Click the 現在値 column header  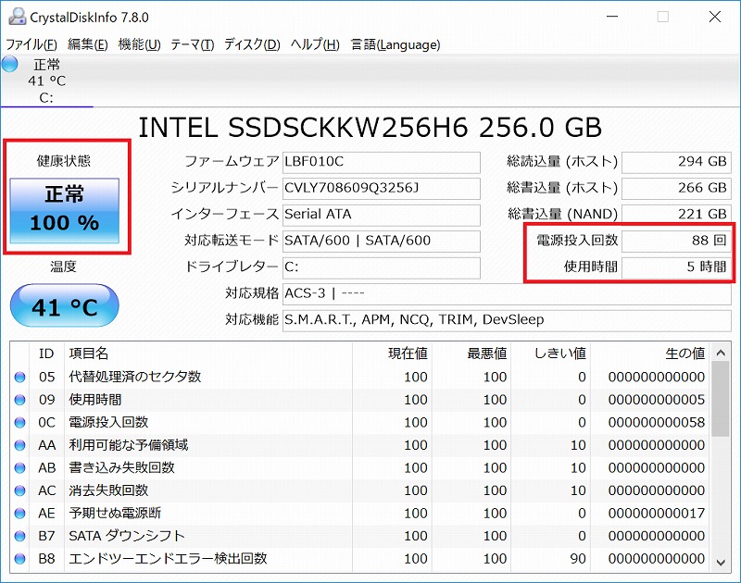pos(392,354)
